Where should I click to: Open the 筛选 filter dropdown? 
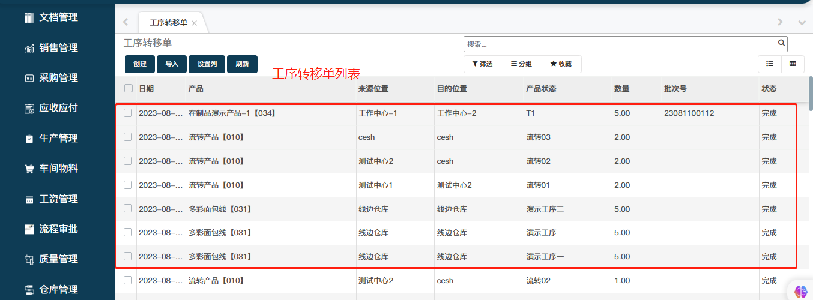coord(482,64)
